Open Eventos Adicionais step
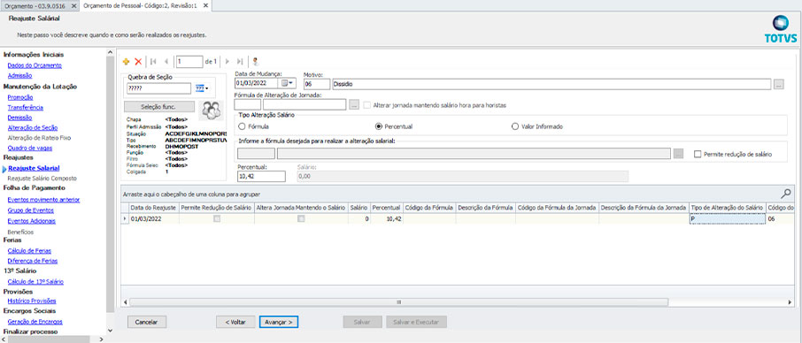 (31, 221)
